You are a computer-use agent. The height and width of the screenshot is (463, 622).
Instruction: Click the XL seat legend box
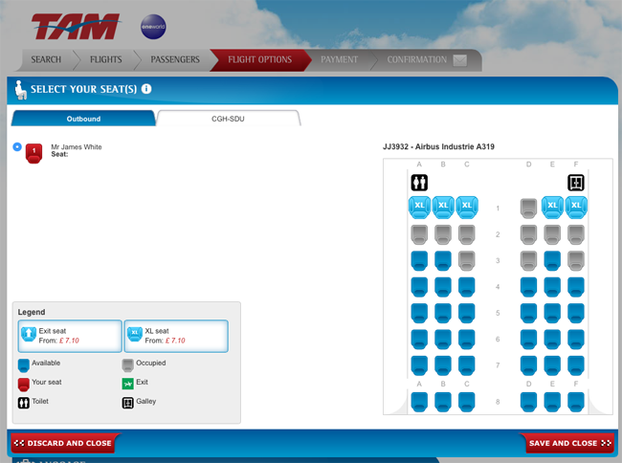[176, 336]
